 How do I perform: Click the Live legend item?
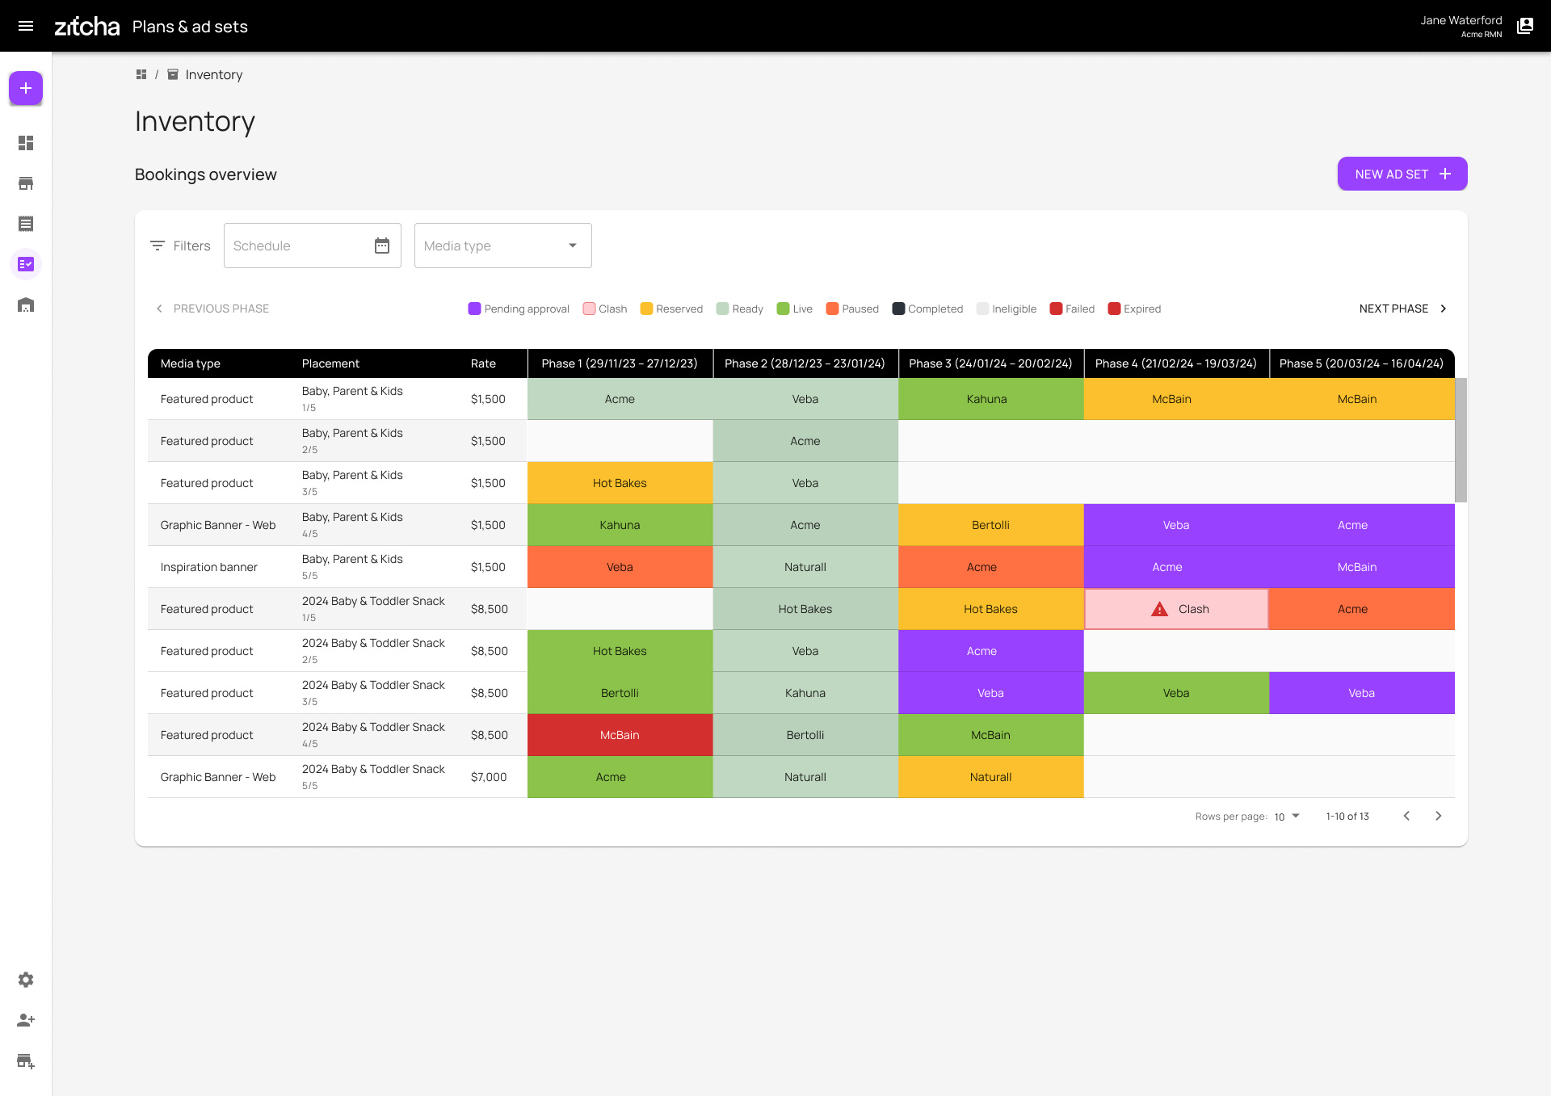794,309
